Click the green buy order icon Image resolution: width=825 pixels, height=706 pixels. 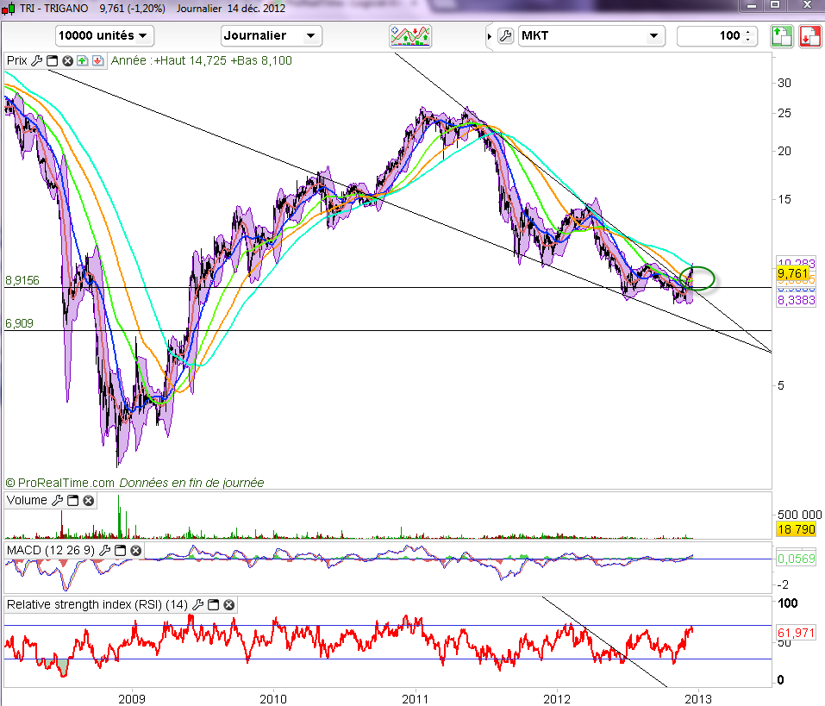click(x=781, y=35)
